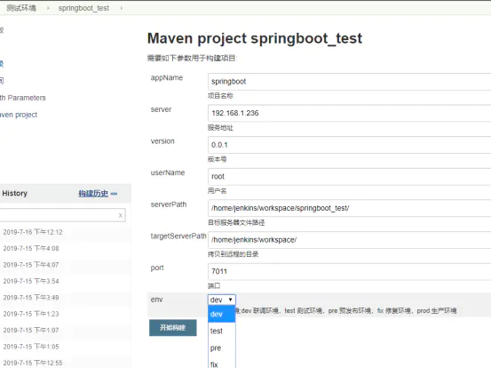Open the build from 2019-7-15 下午3:54
The image size is (491, 368).
point(31,281)
